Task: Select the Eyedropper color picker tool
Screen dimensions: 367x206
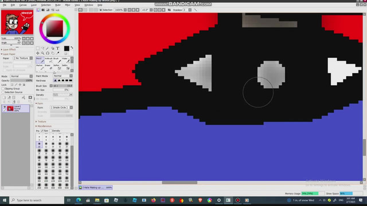Action: pos(58,53)
